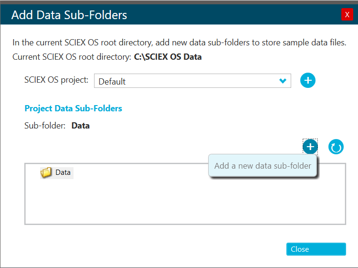358x268 pixels.
Task: Expand the SCIEX OS project dropdown arrow
Action: click(x=284, y=81)
